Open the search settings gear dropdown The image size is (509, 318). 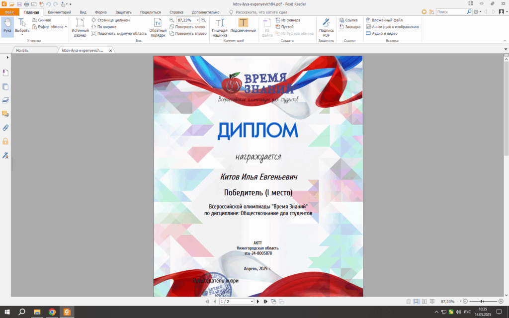coord(477,12)
